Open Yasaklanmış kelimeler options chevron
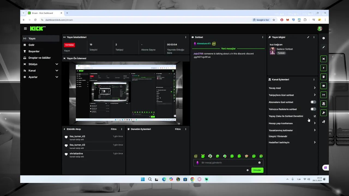The height and width of the screenshot is (196, 349). [315, 130]
